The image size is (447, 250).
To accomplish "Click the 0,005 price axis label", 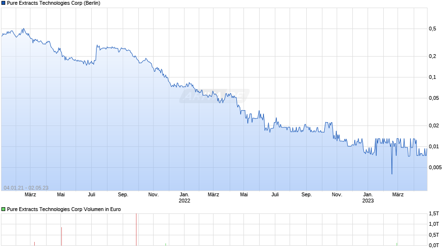I will pos(435,167).
